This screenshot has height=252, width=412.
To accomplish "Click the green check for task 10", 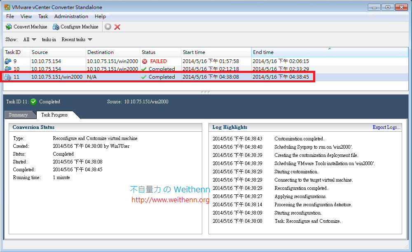I will (144, 69).
